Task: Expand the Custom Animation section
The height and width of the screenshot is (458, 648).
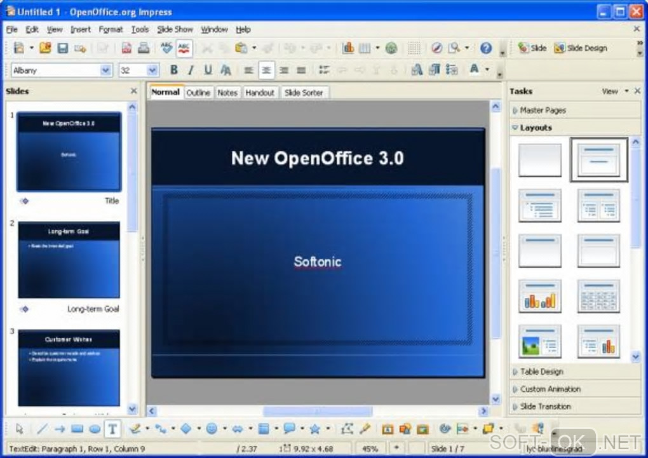Action: pos(576,389)
